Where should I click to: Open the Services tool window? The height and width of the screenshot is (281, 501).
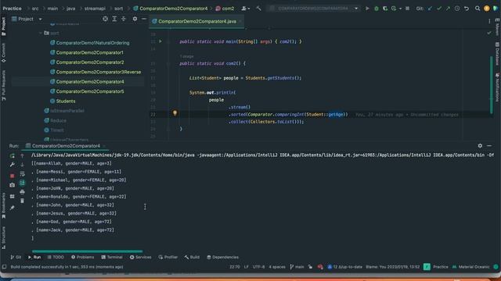point(141,257)
